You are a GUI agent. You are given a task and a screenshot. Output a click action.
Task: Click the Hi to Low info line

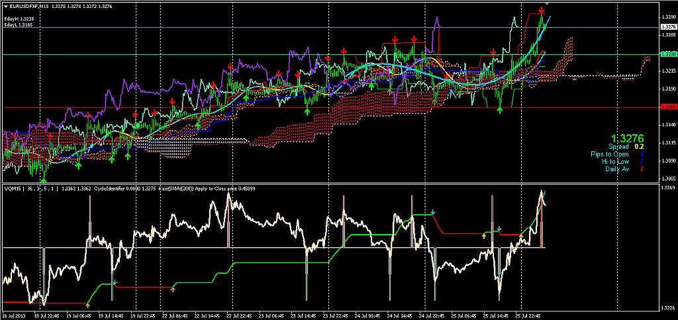[619, 161]
